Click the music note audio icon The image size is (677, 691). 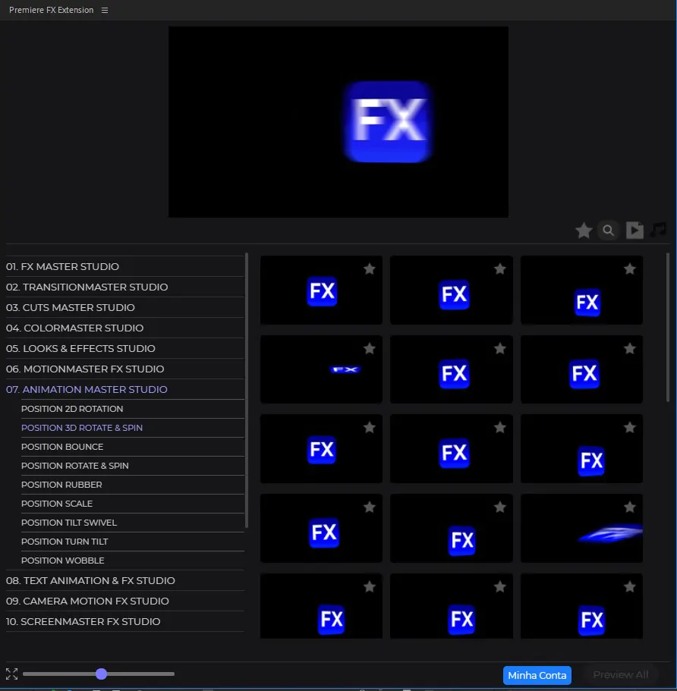[658, 230]
